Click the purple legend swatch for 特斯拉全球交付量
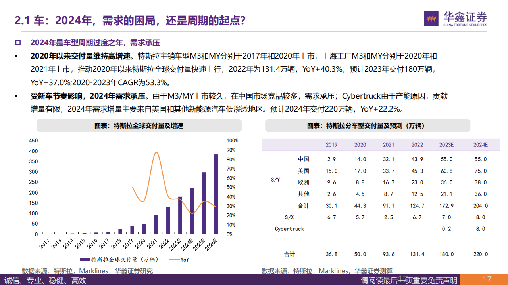This screenshot has height=285, width=508. 84,260
